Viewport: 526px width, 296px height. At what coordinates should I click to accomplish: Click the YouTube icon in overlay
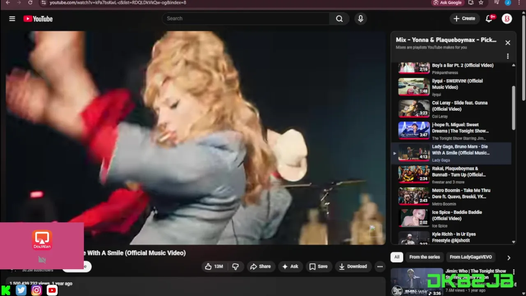point(52,290)
